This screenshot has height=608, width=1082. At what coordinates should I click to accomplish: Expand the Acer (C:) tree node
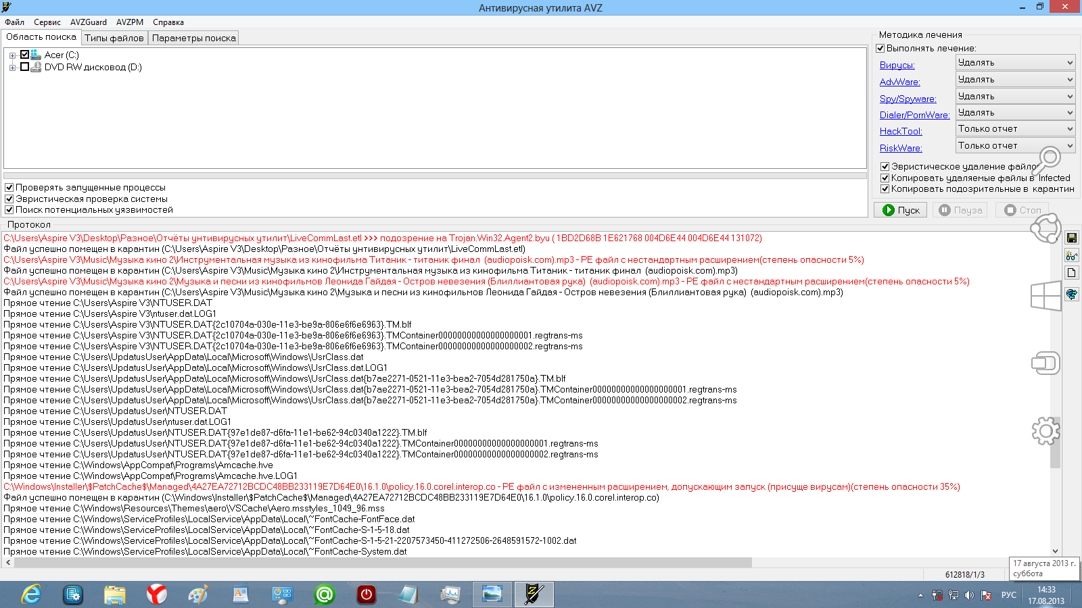[12, 55]
